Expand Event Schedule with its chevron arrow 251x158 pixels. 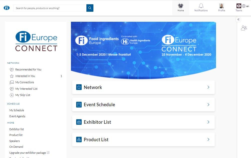point(208,105)
